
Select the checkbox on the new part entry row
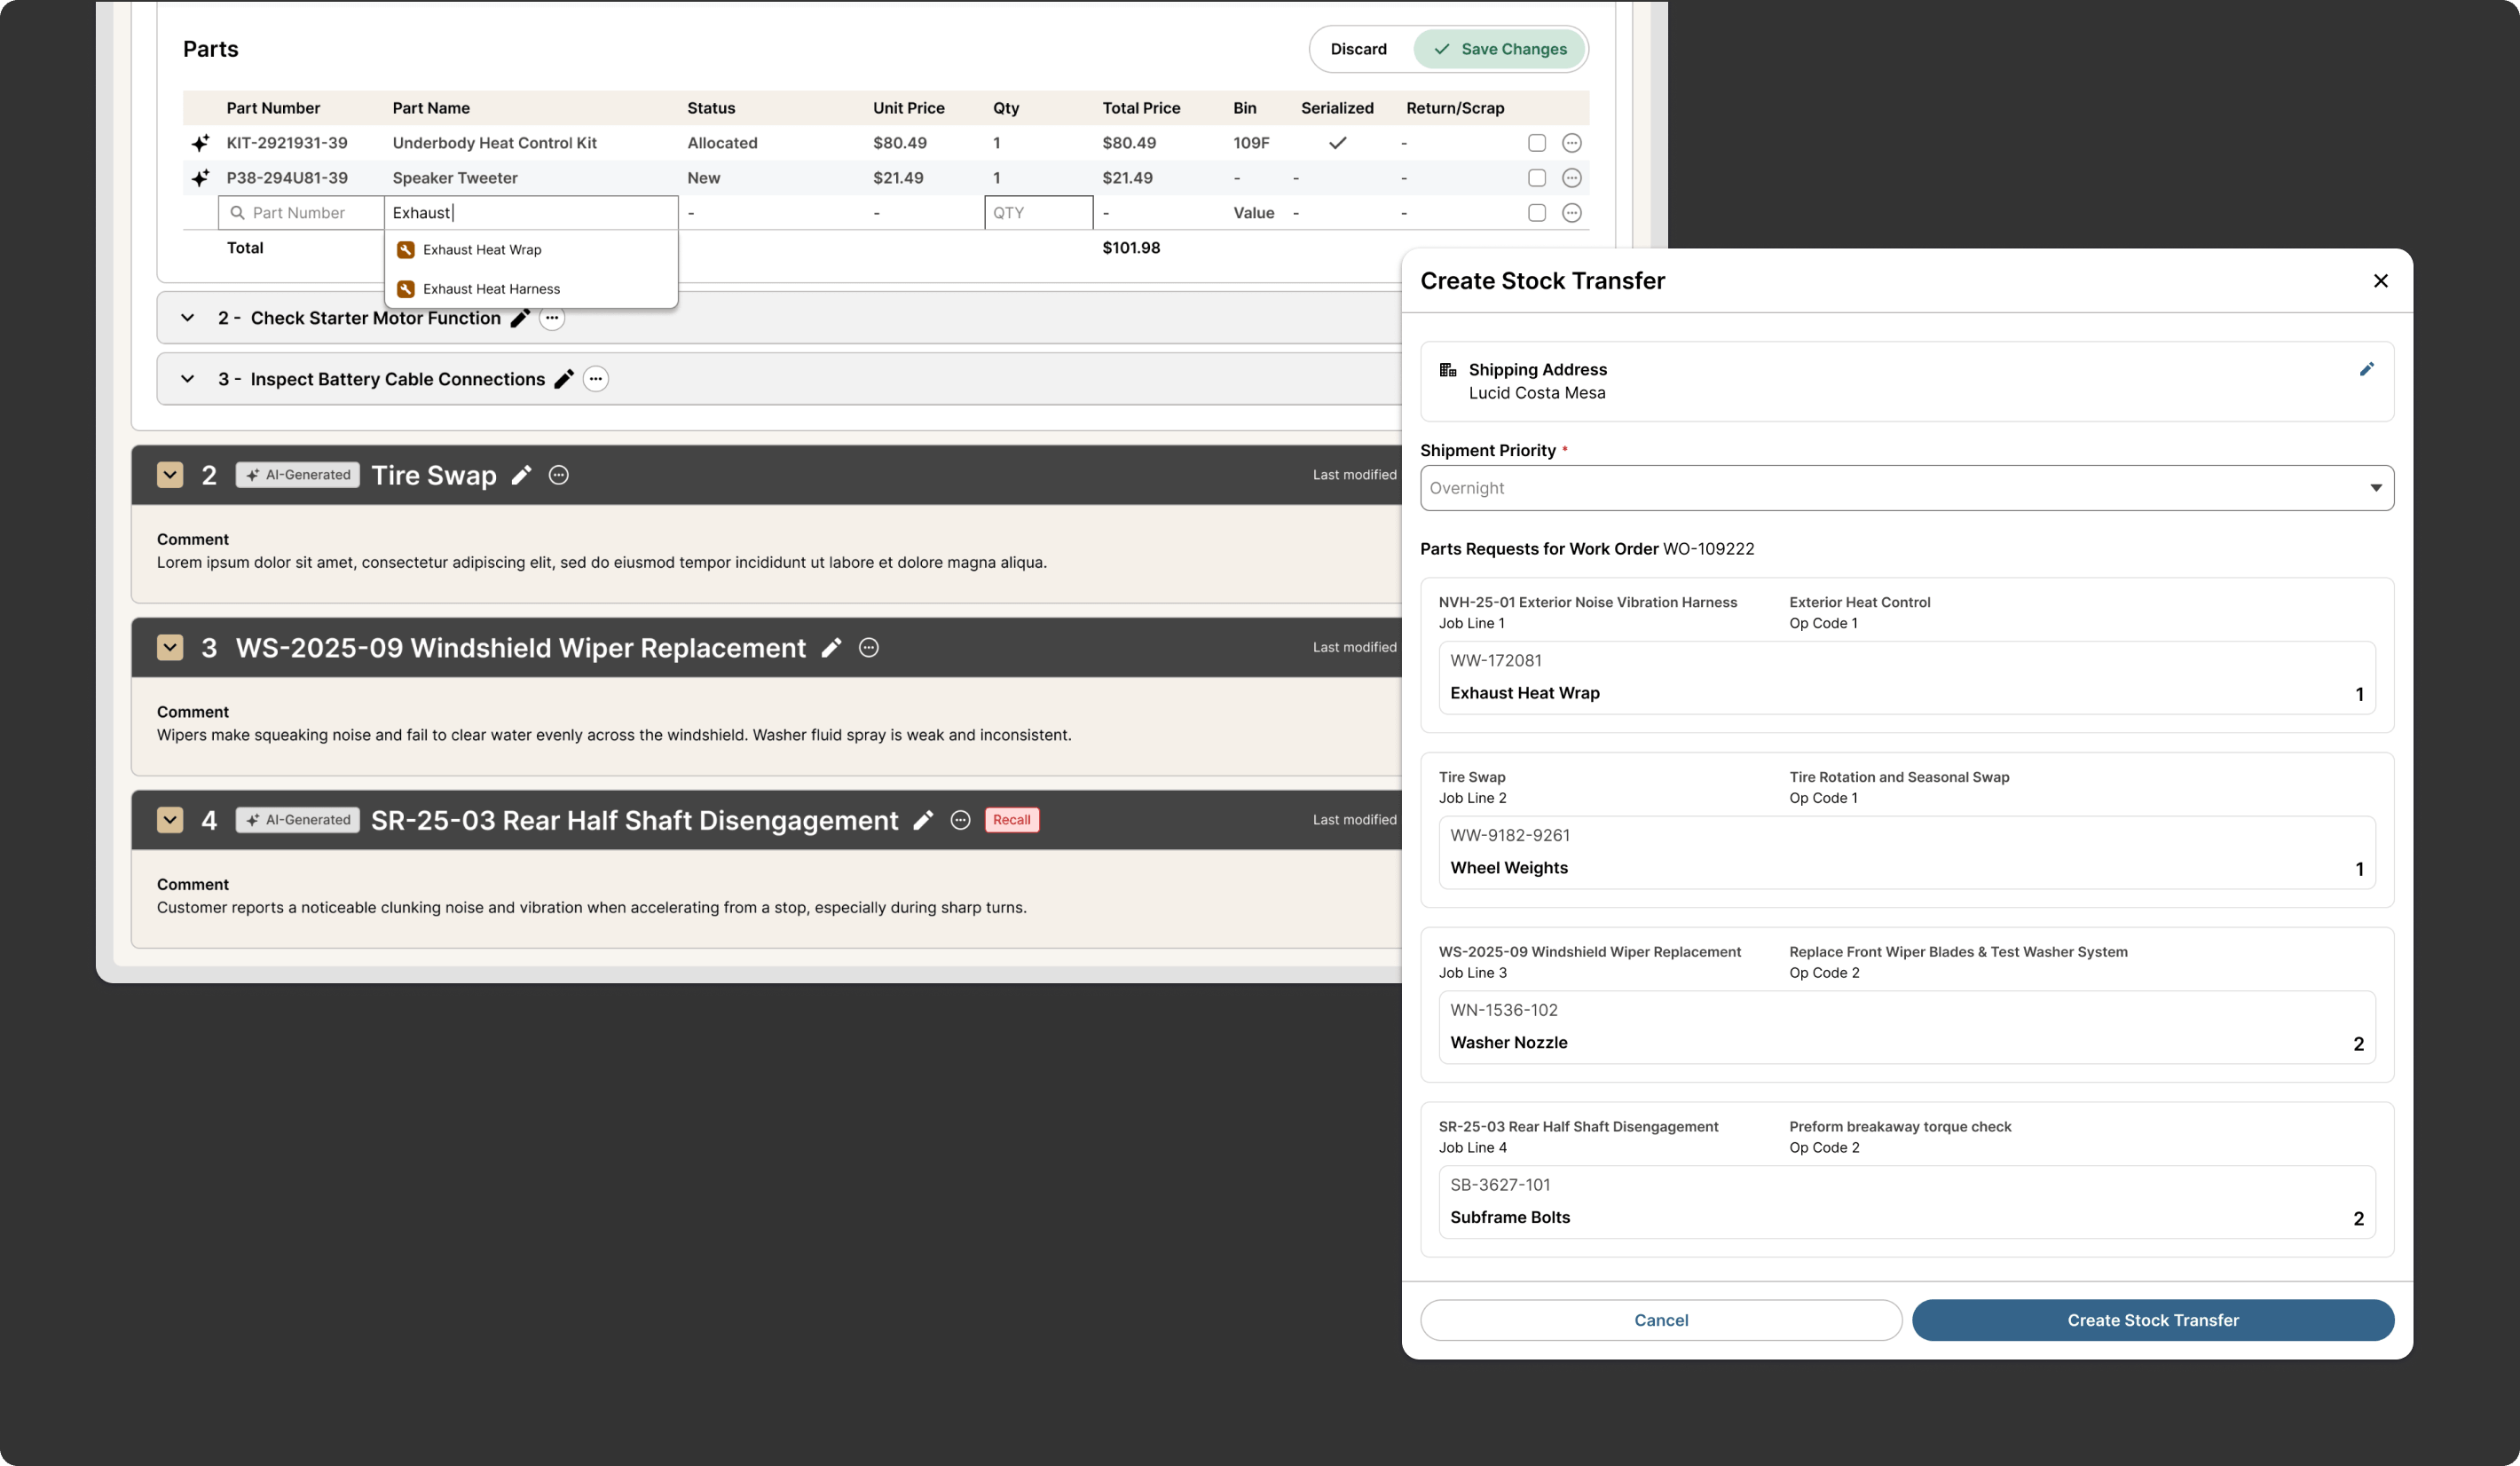pyautogui.click(x=1536, y=213)
